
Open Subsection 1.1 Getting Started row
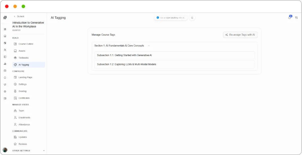click(175, 55)
